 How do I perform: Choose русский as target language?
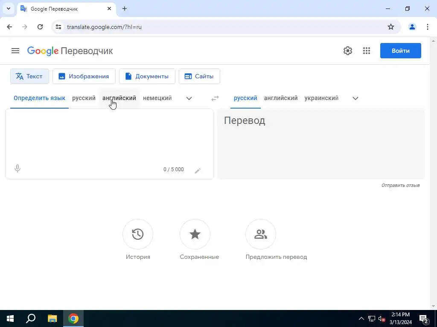point(245,98)
